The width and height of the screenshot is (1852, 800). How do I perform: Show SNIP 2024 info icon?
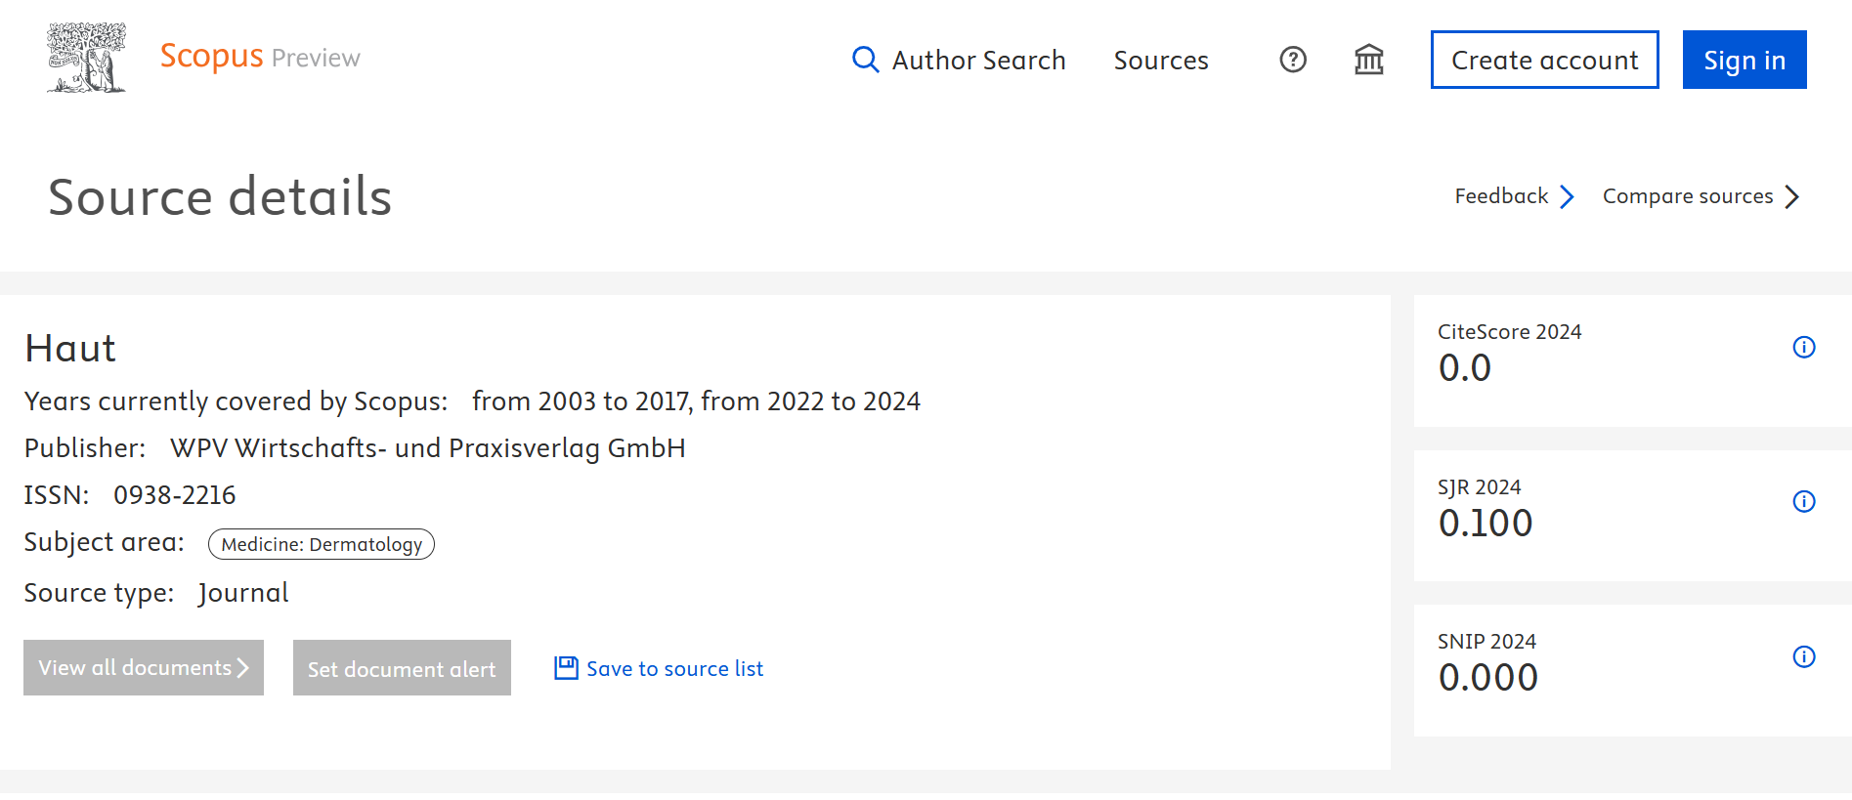click(1803, 656)
